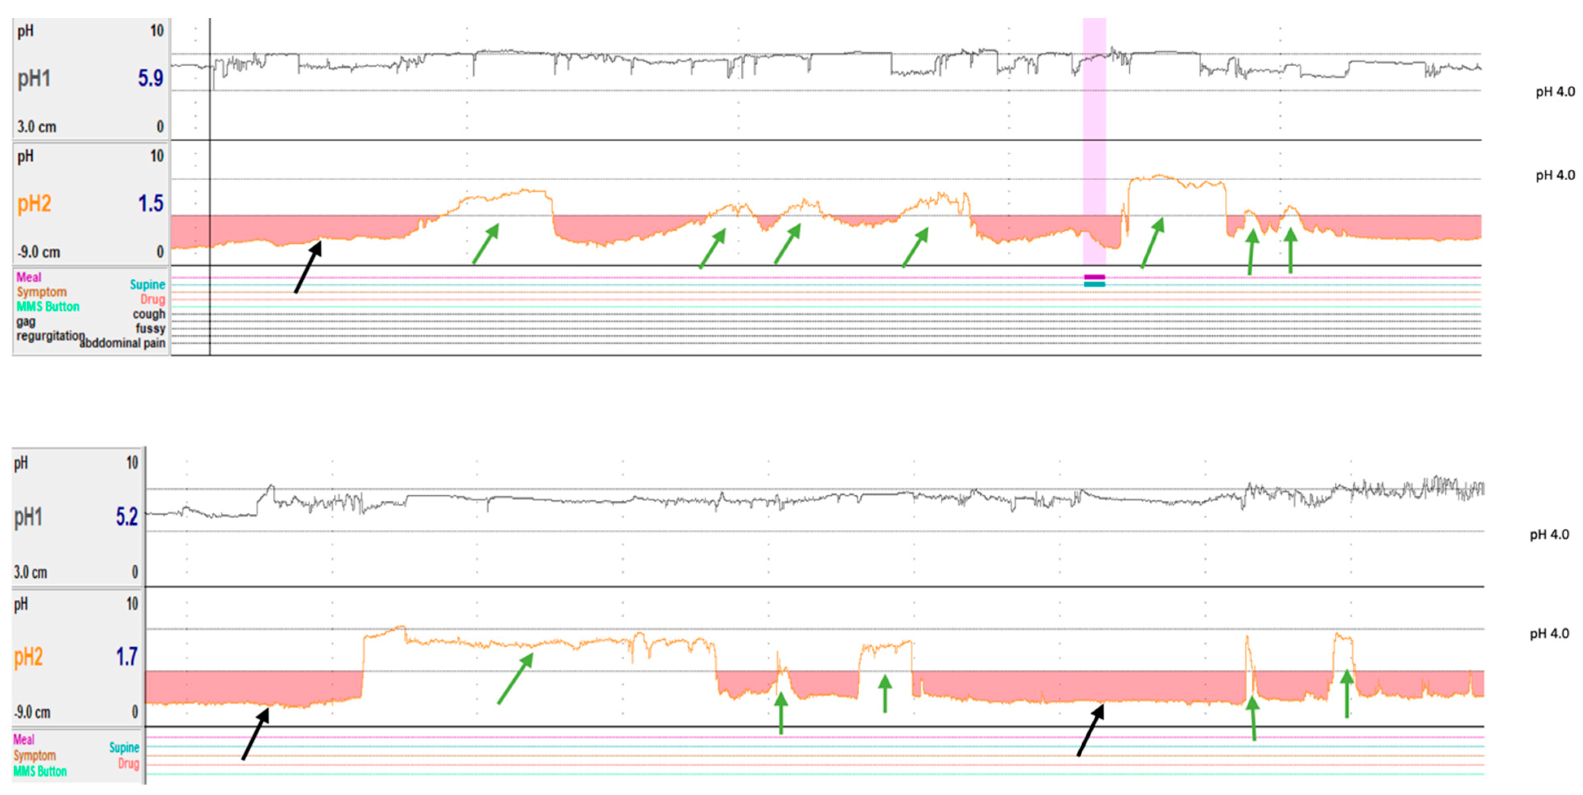Click the Drug legend label in the bottom chart
This screenshot has width=1583, height=795.
click(x=129, y=764)
